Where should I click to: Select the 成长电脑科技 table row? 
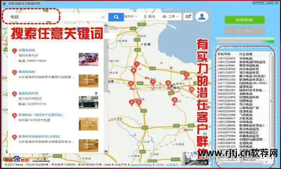[x=243, y=69]
